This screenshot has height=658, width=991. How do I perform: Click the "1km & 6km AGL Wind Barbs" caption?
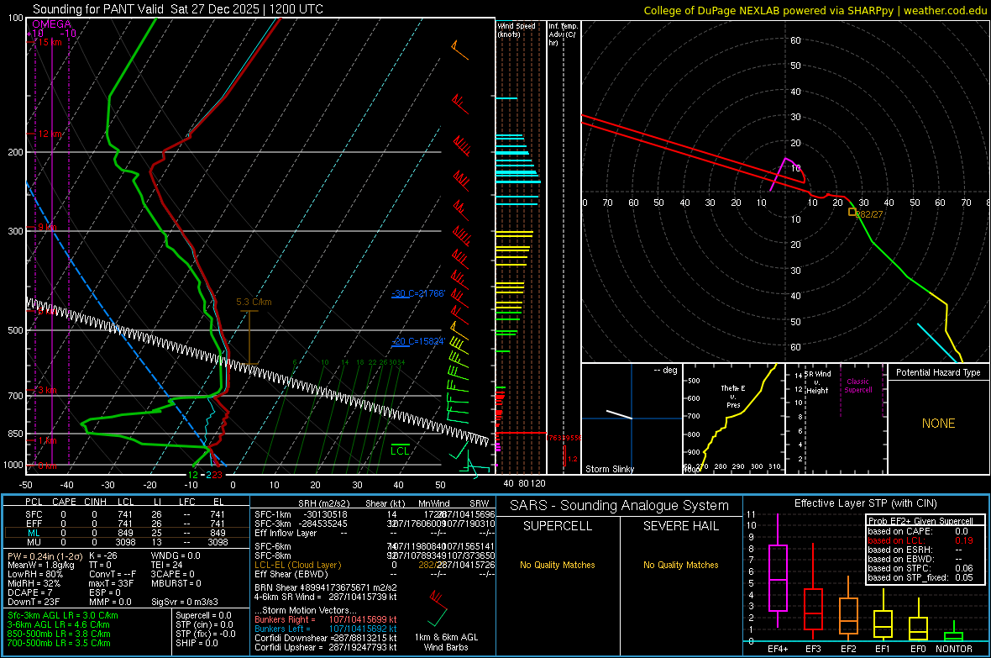click(446, 642)
